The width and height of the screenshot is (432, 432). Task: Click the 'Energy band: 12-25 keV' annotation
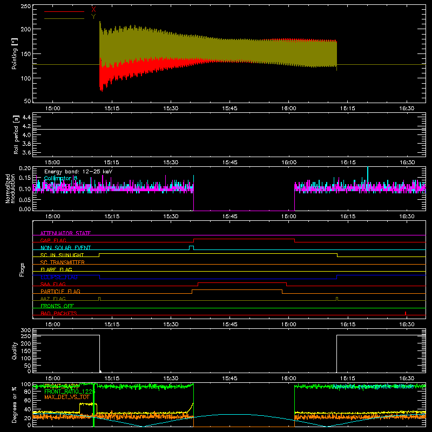tap(78, 172)
